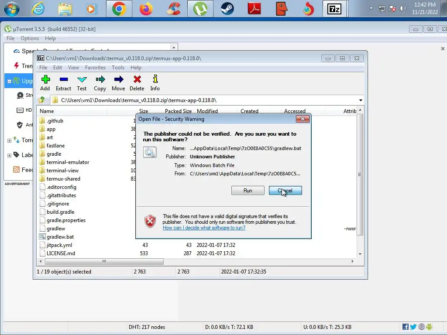Switch to 7-Zip taskbar button

334,9
